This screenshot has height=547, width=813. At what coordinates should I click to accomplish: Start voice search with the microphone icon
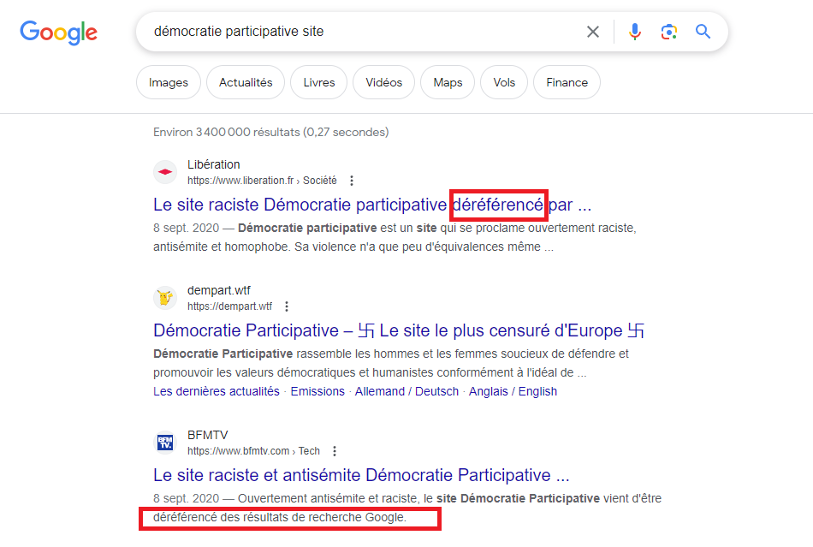point(634,32)
